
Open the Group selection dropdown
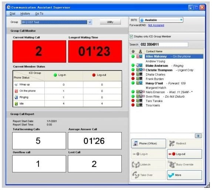point(90,22)
